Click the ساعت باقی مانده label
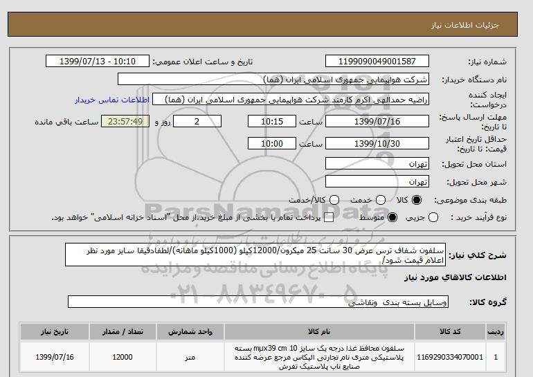Viewport: 533px width, 377px height. coord(66,122)
